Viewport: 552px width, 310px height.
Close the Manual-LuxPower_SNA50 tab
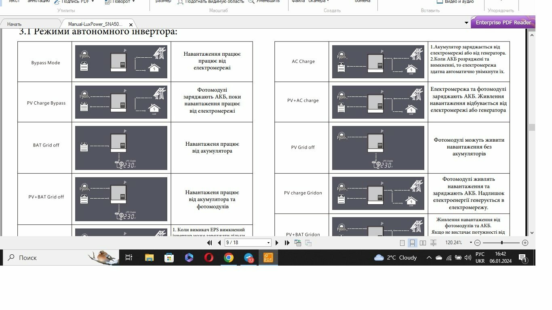[131, 24]
